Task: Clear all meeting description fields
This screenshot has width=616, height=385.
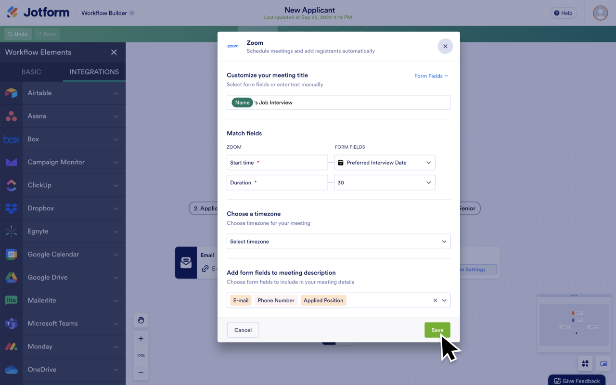Action: (x=435, y=300)
